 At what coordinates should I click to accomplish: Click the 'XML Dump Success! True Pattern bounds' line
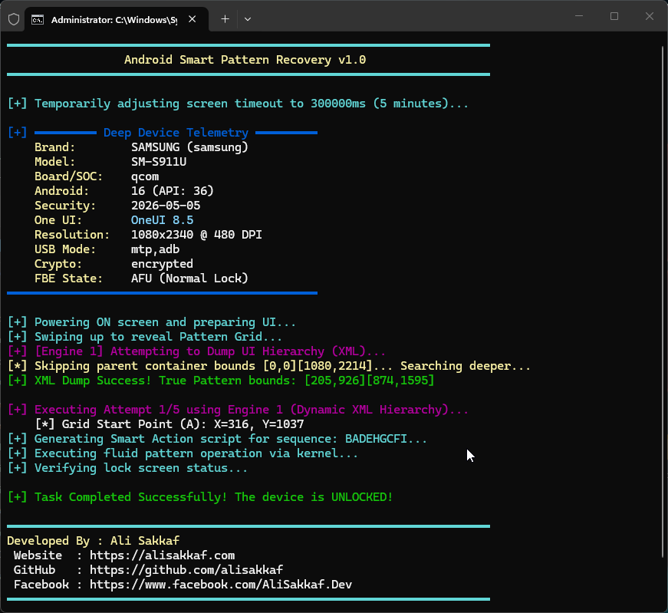point(221,381)
